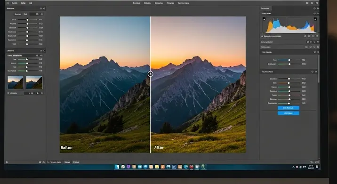Switch to the green-outlined app on taskbar

coord(203,167)
